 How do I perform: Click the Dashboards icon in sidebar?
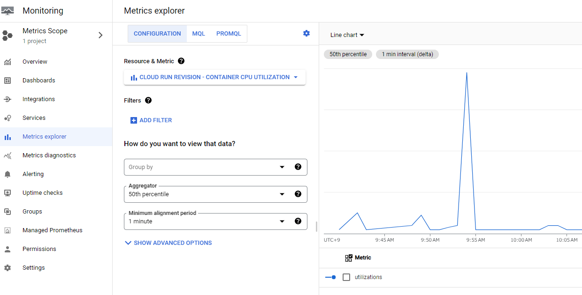[8, 81]
